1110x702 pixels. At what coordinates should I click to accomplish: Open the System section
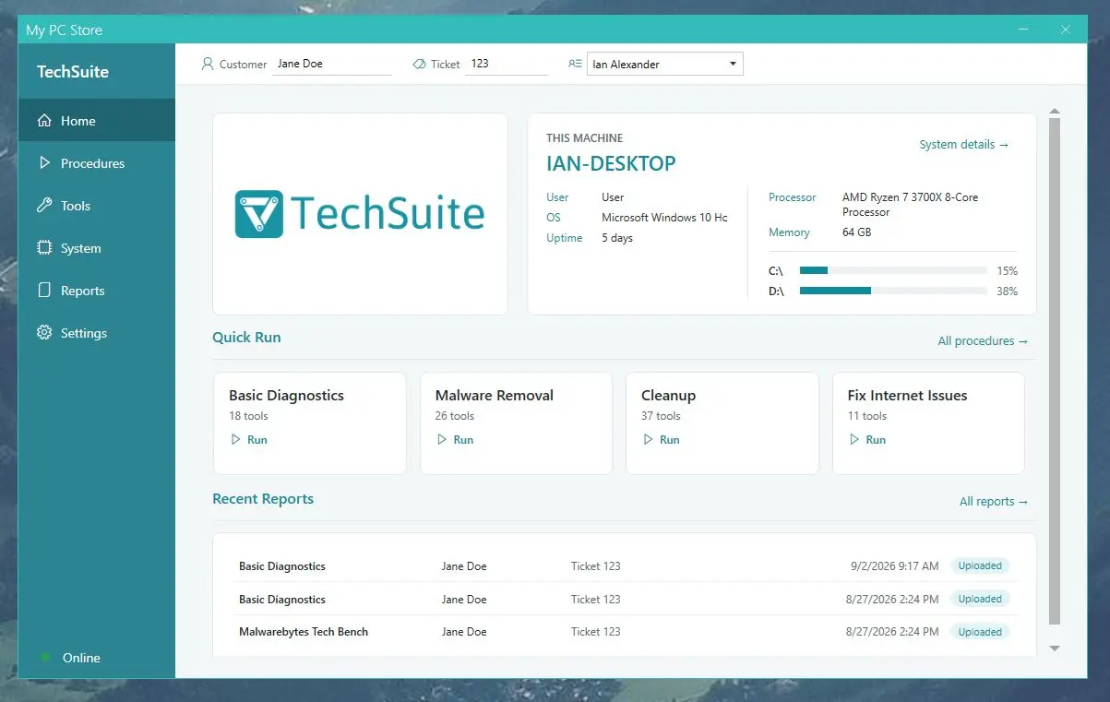coord(96,248)
